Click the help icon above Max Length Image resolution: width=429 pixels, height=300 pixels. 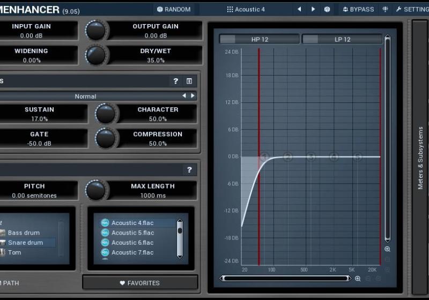pos(189,170)
